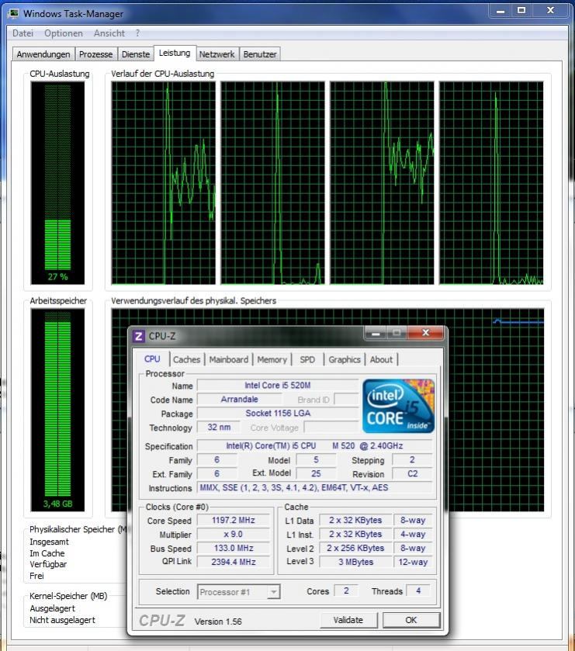Viewport: 575px width, 651px height.
Task: Switch to the Dienste tab
Action: [x=135, y=54]
